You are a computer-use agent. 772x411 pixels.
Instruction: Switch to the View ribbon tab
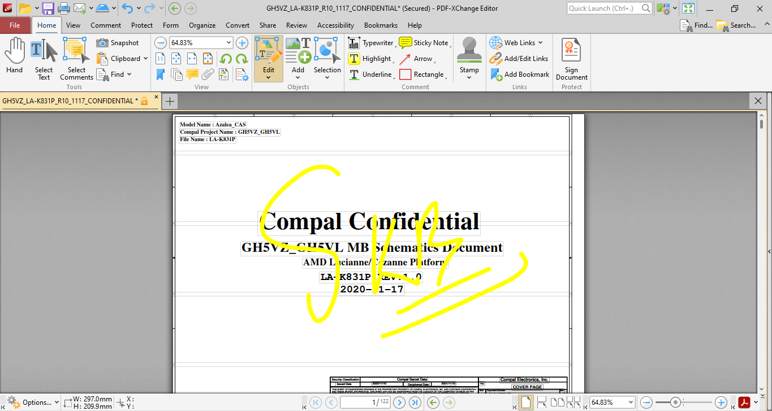(x=73, y=25)
